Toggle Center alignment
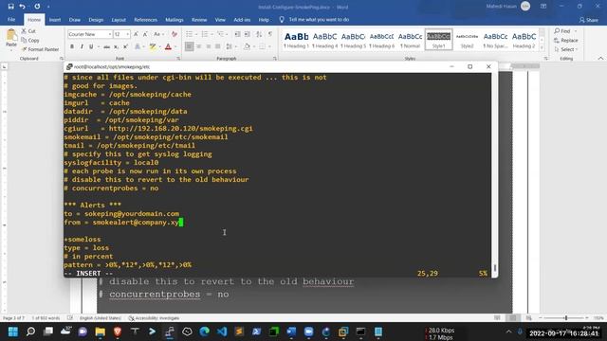Viewport: 607px width, 341px height. click(x=198, y=46)
